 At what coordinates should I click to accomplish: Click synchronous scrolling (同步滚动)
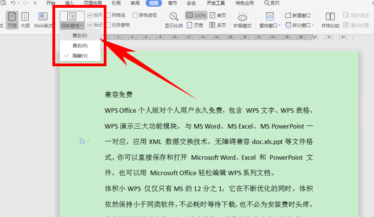(x=356, y=15)
